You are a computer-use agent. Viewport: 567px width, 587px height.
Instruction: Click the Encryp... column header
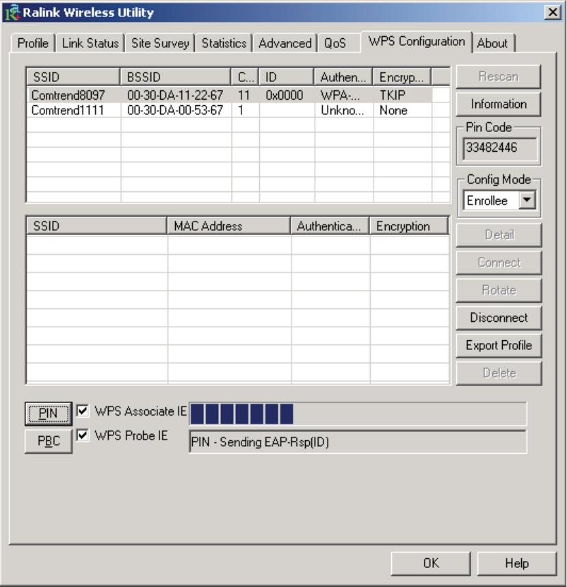click(402, 77)
